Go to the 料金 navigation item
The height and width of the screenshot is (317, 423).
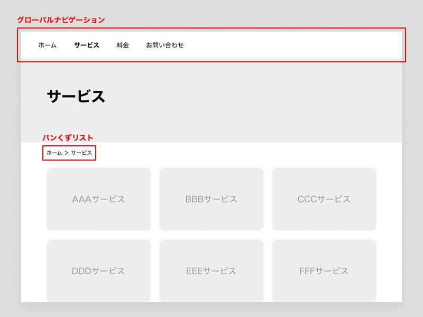[123, 45]
